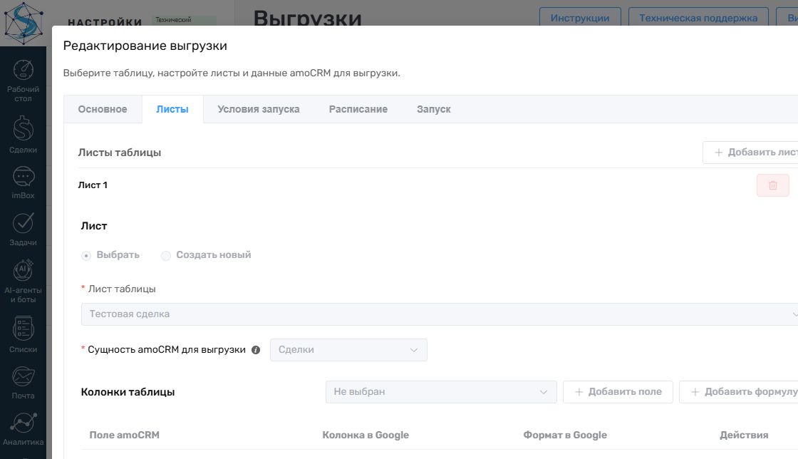Open Техническая поддержка button
Screen dimensions: 798x459
click(x=698, y=18)
